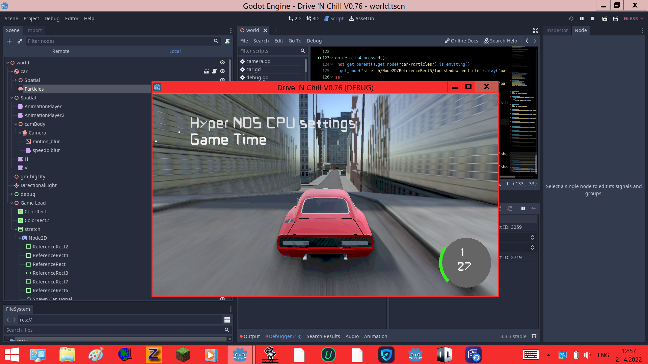The height and width of the screenshot is (364, 648).
Task: Open the GLES3 renderer dropdown
Action: 633,19
